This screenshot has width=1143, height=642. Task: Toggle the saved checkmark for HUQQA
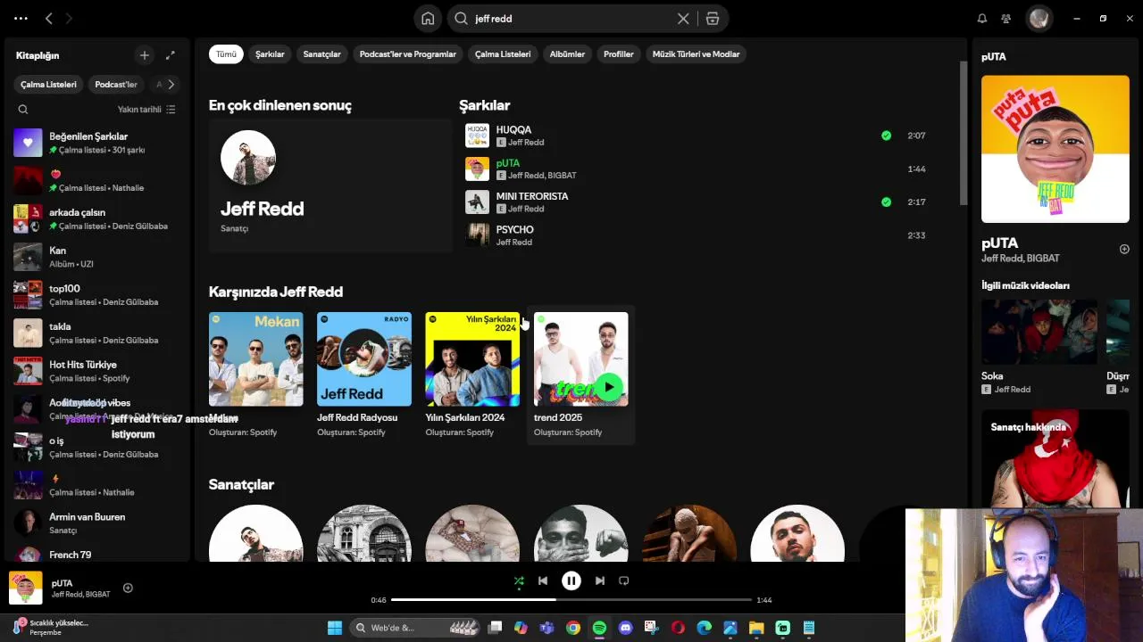click(x=886, y=136)
